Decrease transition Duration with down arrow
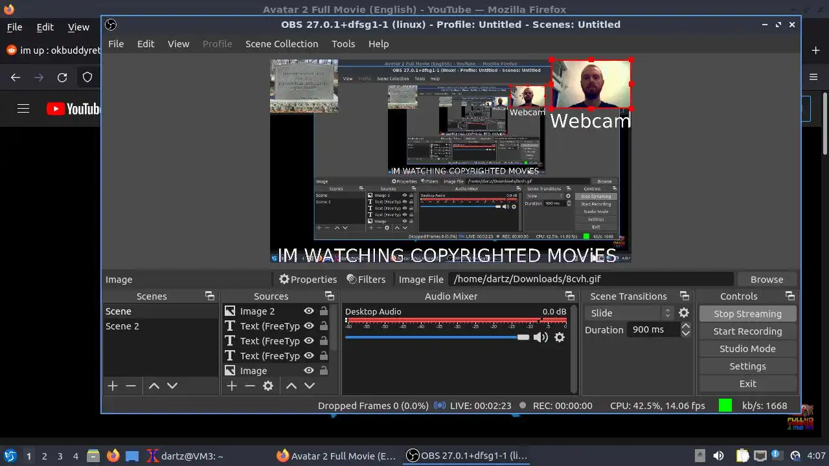This screenshot has height=466, width=829. tap(685, 333)
